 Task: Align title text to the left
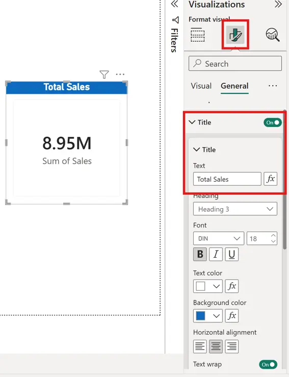(200, 346)
